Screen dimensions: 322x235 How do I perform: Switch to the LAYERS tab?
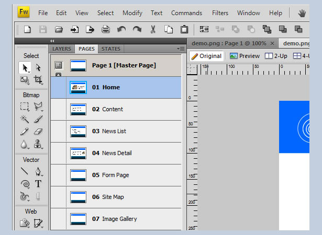pos(62,49)
